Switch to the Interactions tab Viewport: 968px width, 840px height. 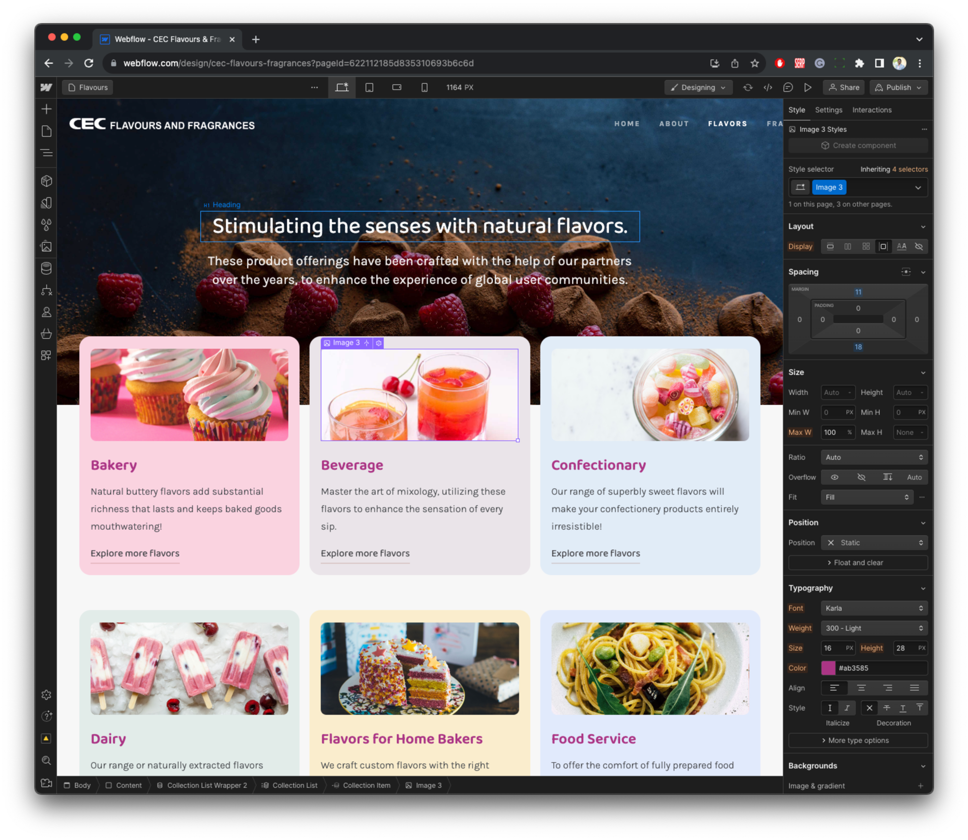point(872,110)
